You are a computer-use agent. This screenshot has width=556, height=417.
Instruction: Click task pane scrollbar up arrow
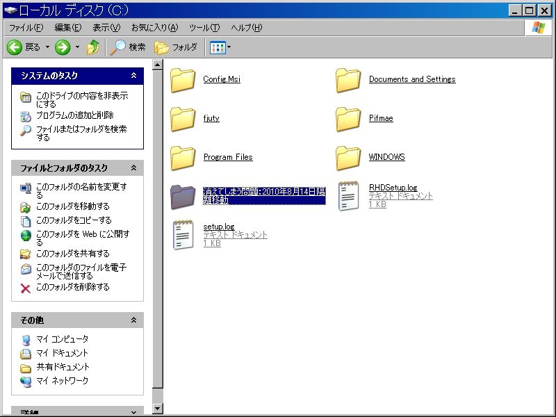[x=158, y=65]
